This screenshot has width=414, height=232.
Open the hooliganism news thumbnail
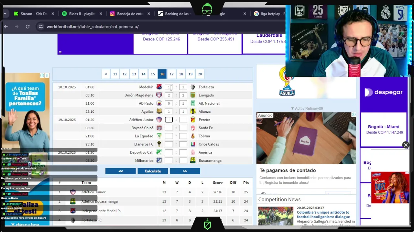pos(276,216)
